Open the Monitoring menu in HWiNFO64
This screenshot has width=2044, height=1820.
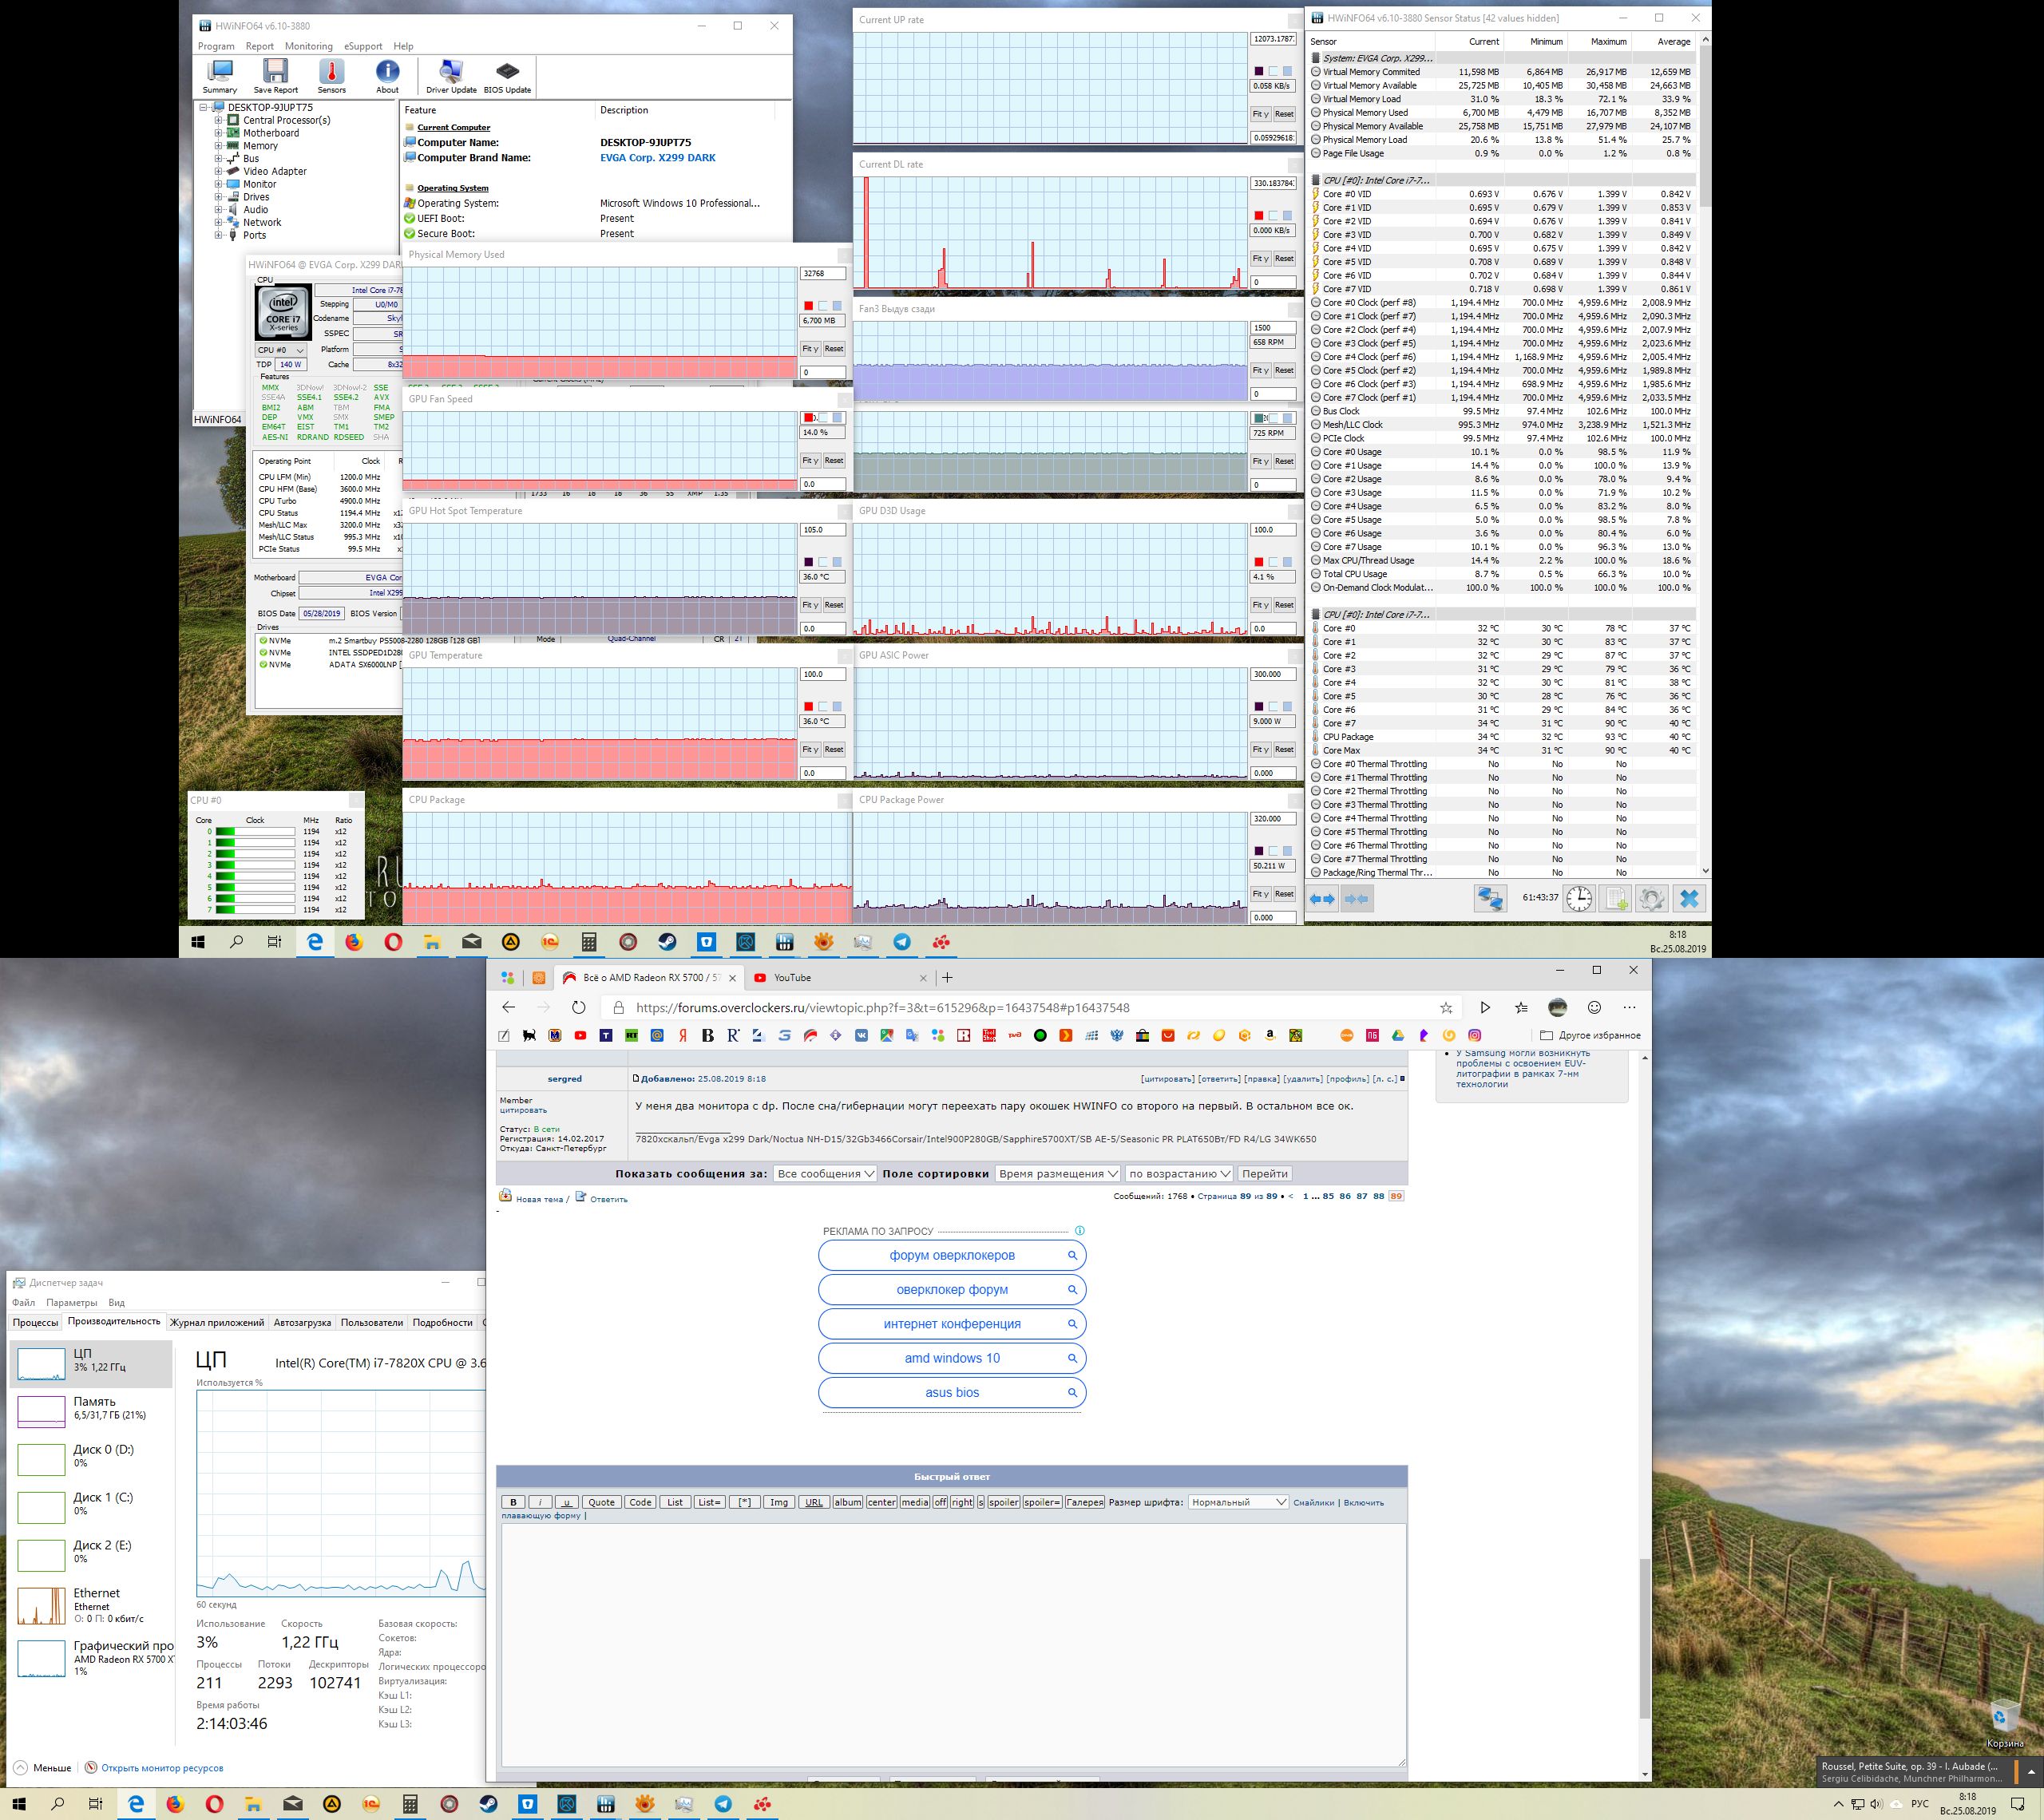(308, 46)
